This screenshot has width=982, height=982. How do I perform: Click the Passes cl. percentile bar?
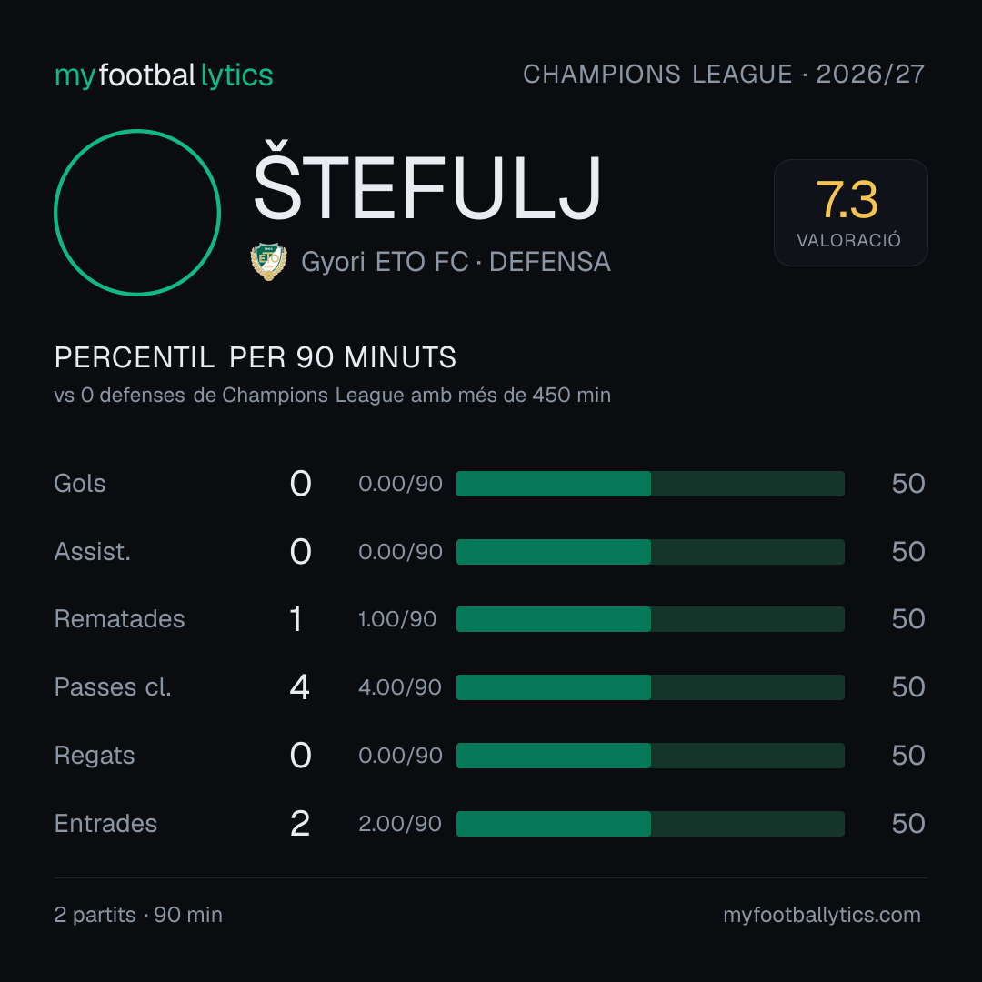coord(650,687)
